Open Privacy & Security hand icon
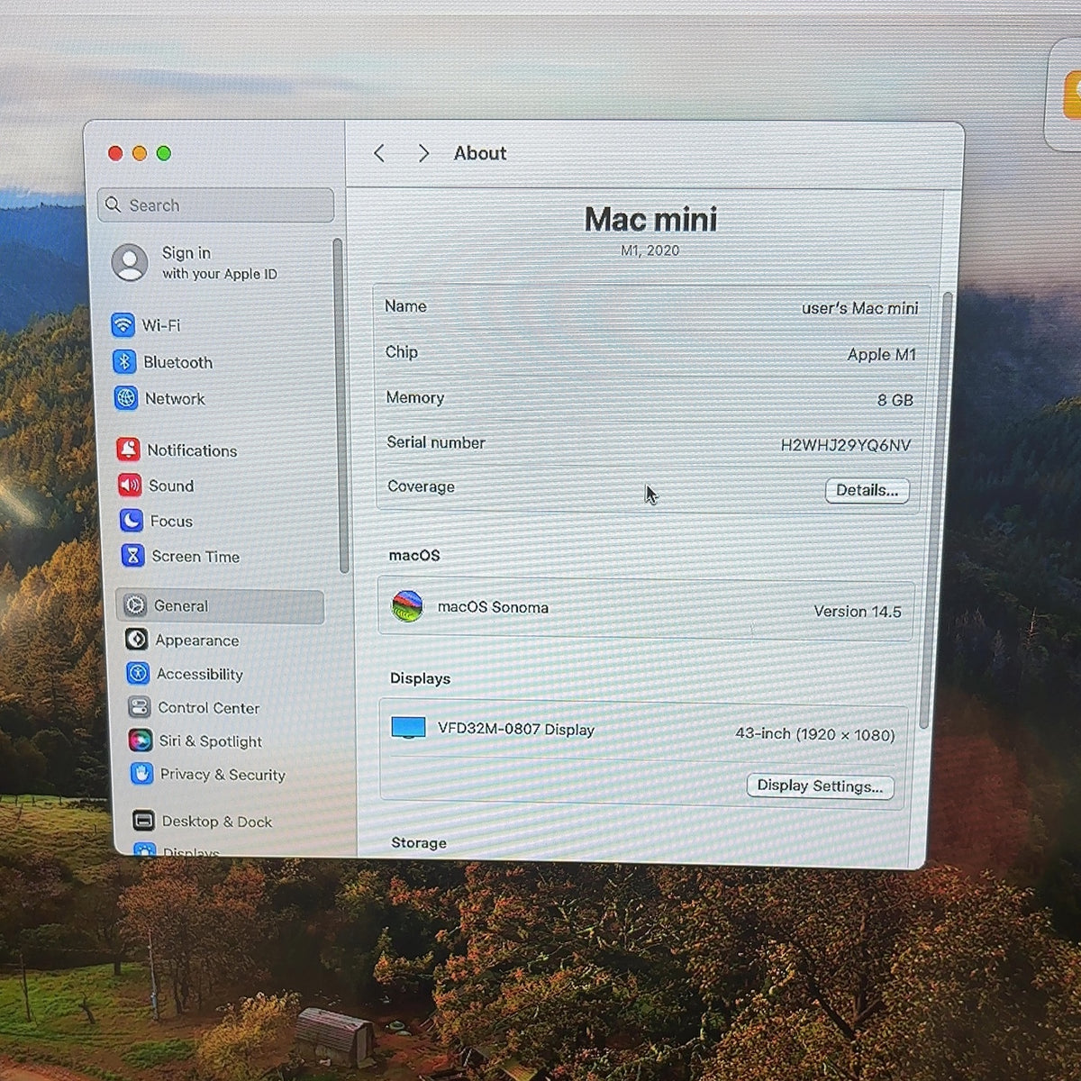Image resolution: width=1081 pixels, height=1081 pixels. click(141, 773)
